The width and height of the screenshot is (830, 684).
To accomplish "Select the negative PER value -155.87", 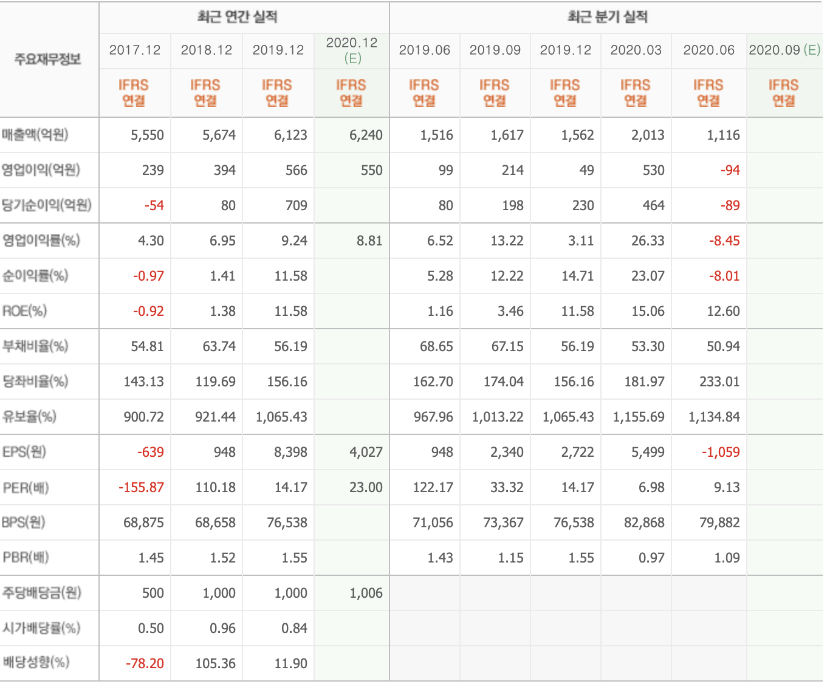I will (141, 488).
